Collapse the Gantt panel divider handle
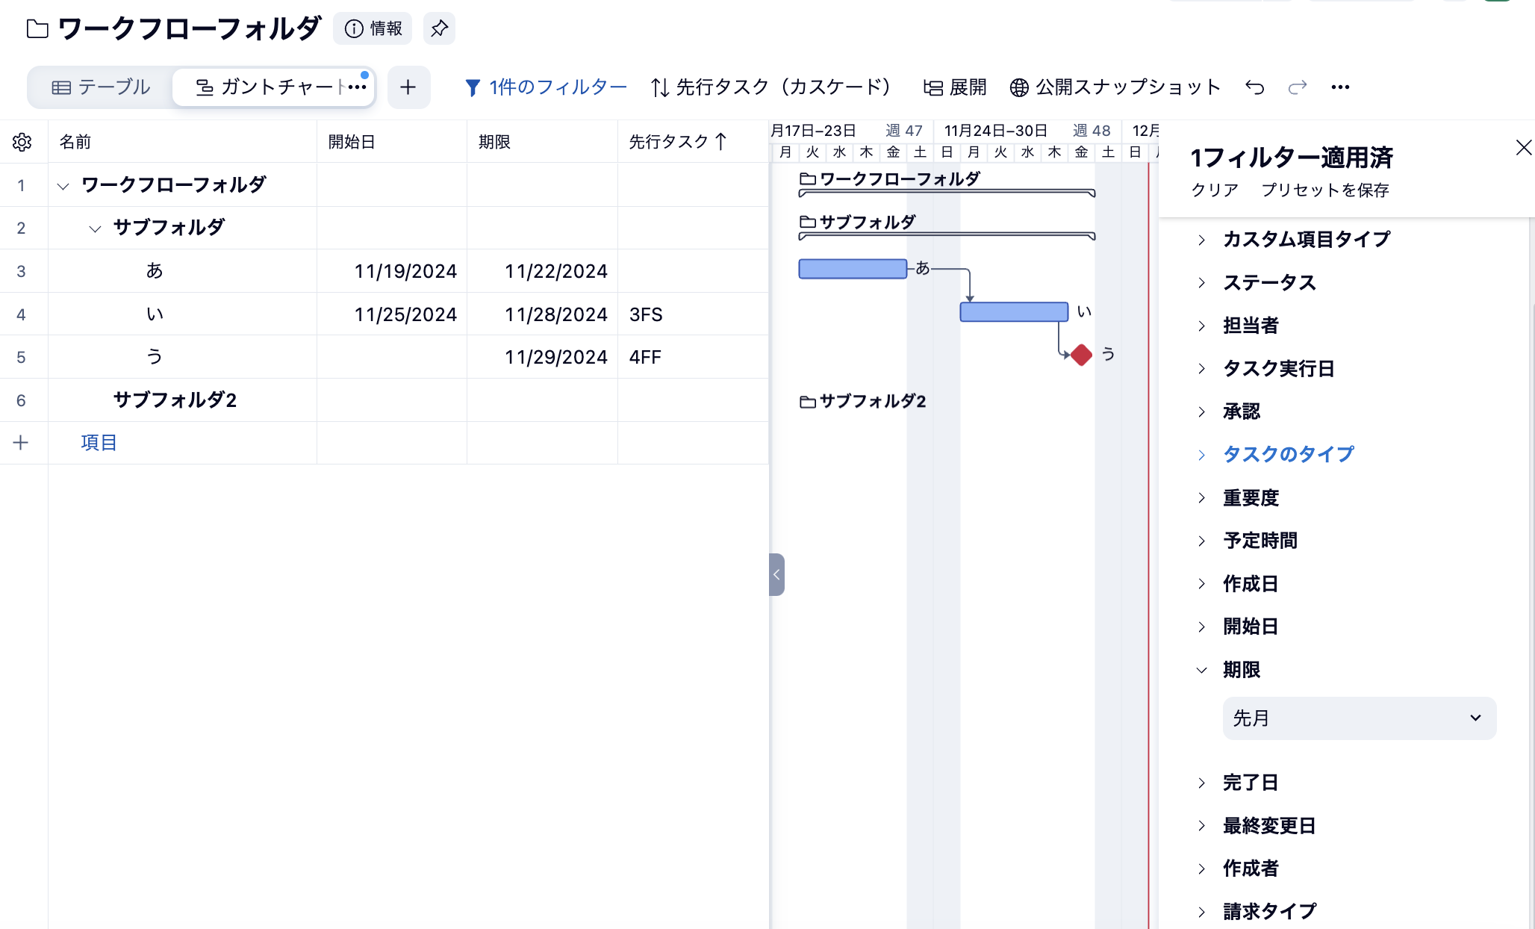The width and height of the screenshot is (1535, 929). click(776, 574)
